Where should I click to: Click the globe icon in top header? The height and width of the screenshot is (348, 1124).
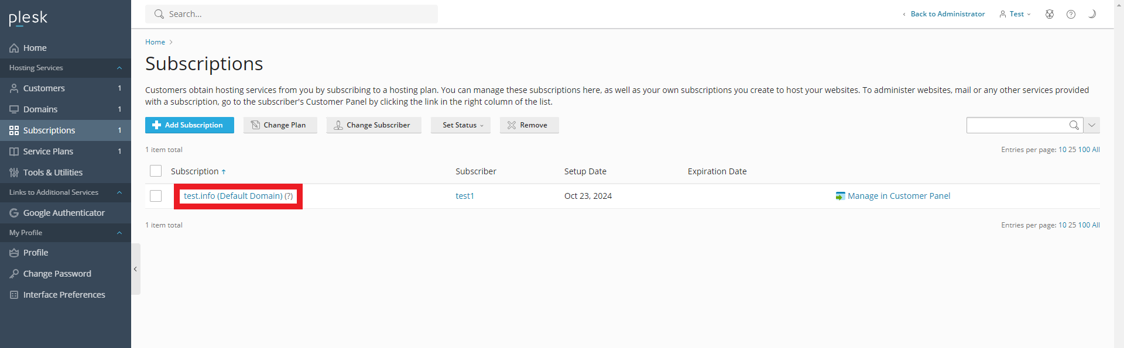coord(1050,14)
